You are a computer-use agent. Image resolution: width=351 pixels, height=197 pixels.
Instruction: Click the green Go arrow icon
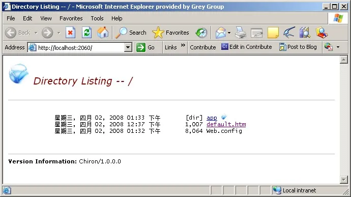141,47
